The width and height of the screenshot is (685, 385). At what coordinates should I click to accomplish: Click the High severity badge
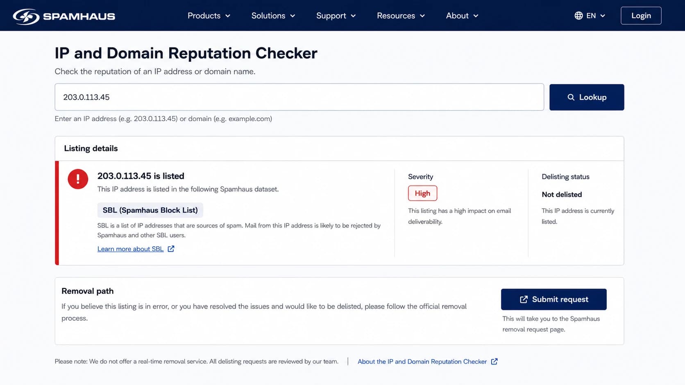click(422, 193)
